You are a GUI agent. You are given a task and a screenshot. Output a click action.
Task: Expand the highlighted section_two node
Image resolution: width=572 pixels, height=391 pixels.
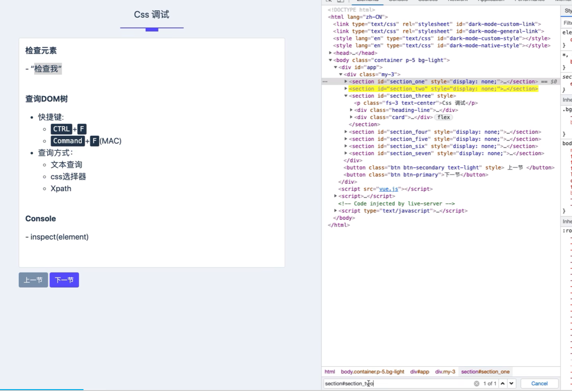click(346, 89)
